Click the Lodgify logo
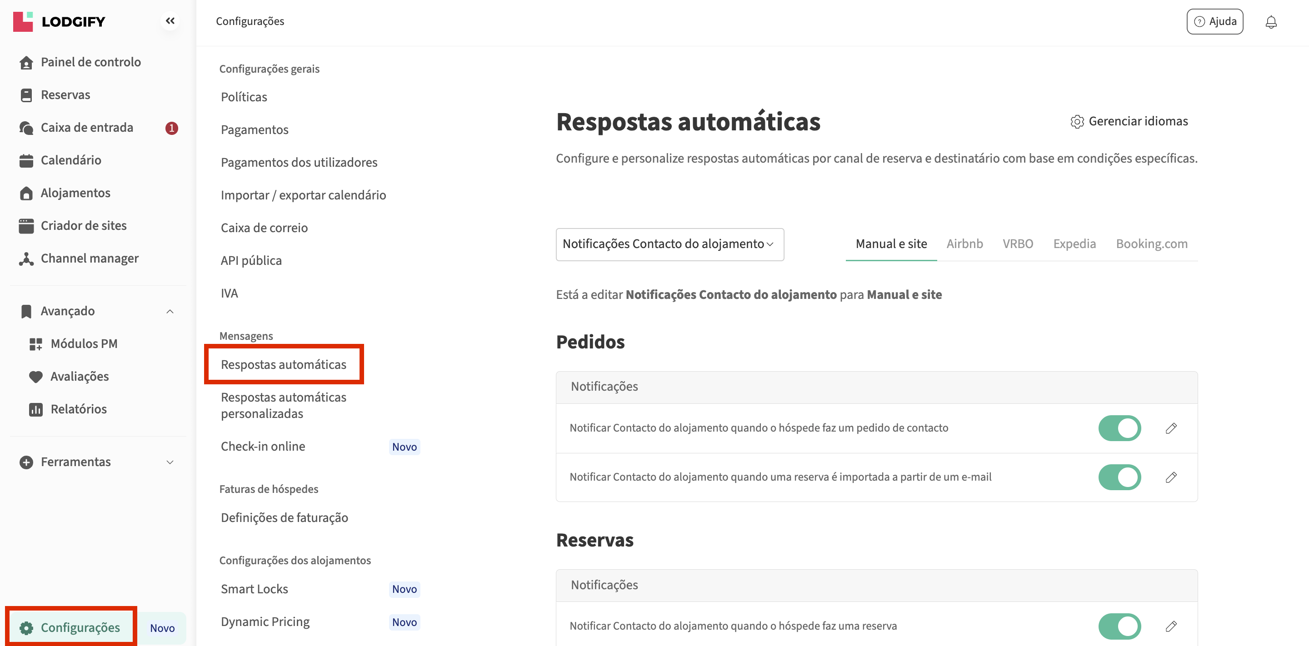Screen dimensions: 1309x646 tap(59, 21)
